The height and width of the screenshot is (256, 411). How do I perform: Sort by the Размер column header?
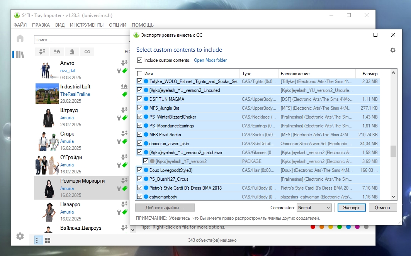(367, 74)
